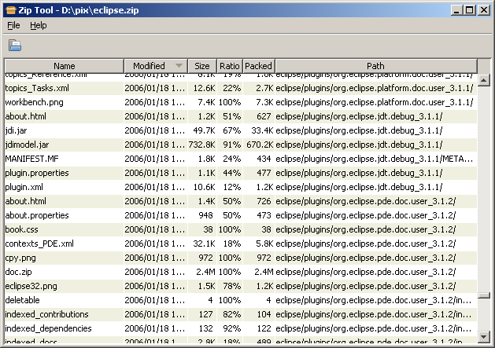Select about.html in jdt.debug_3.1.1
Screen dimensions: 495x348
[241, 116]
